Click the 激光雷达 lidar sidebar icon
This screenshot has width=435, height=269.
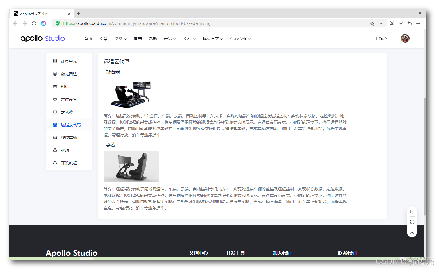pyautogui.click(x=55, y=74)
